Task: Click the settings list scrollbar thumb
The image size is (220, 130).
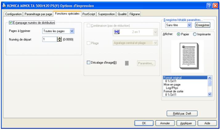Action: coord(210,83)
